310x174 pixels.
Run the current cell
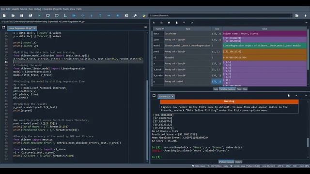tap(48, 15)
